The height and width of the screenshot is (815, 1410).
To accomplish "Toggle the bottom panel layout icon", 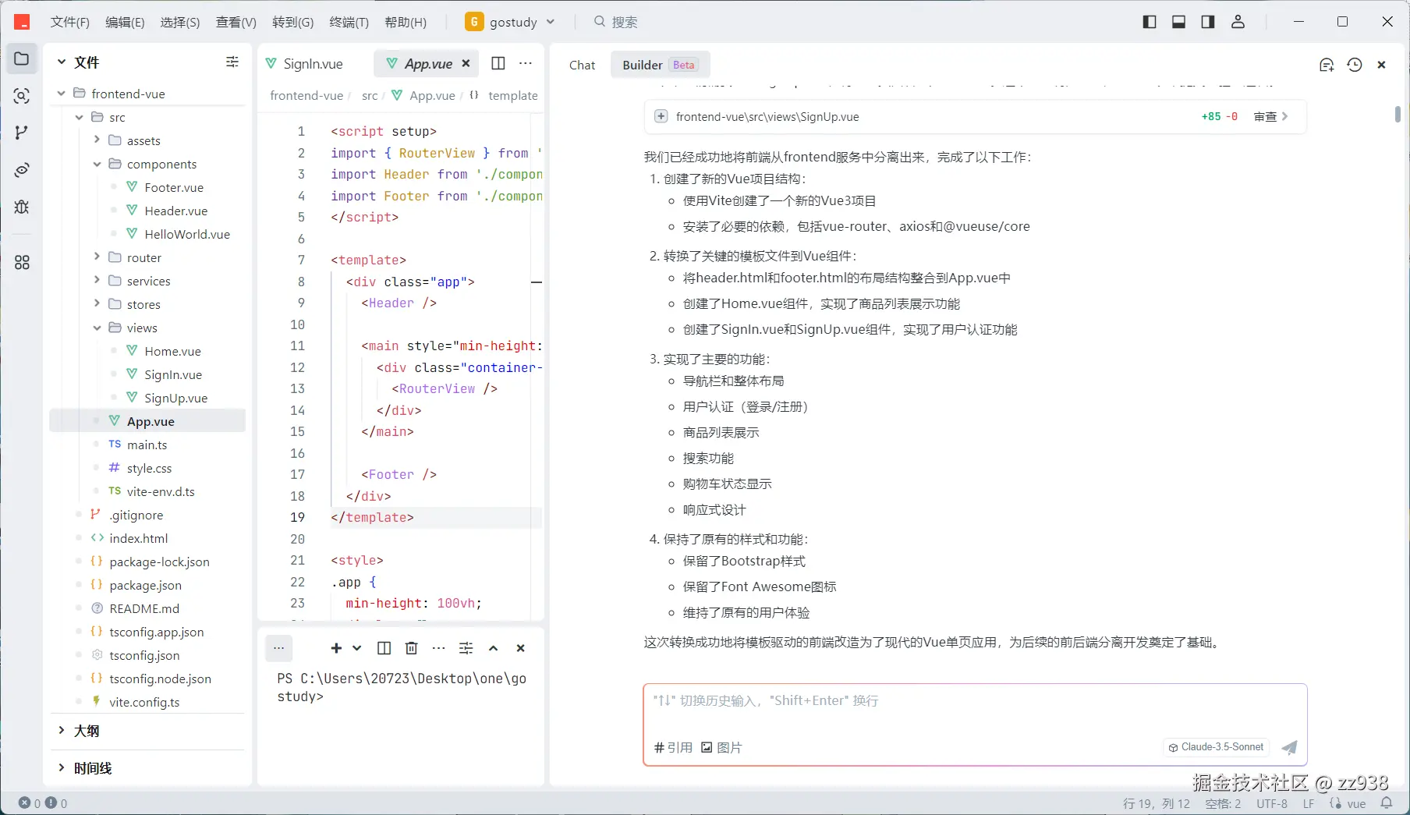I will (1178, 22).
